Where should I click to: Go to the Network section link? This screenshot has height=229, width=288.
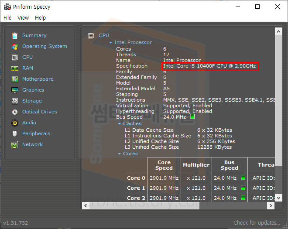point(33,144)
